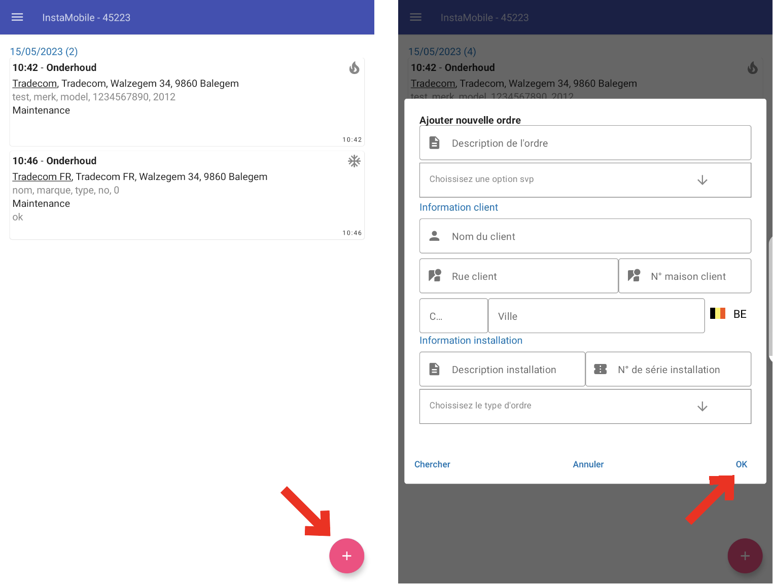Click the 'Ajouter nouvelle ordre' dialog title
Image resolution: width=773 pixels, height=585 pixels.
point(470,120)
